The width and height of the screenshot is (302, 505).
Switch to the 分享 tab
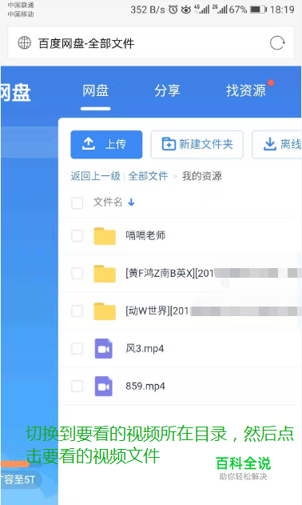point(167,90)
